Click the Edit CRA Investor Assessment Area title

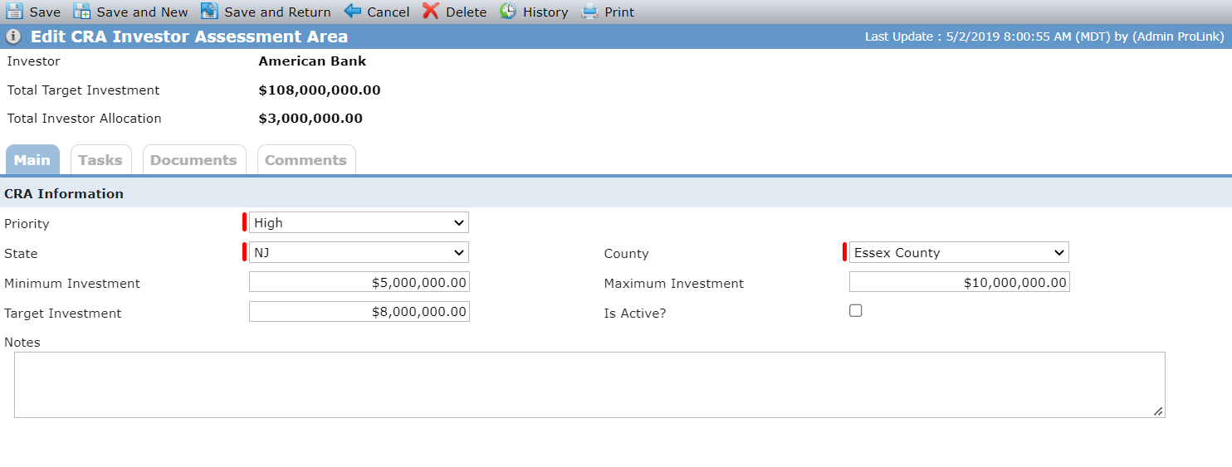(x=189, y=36)
